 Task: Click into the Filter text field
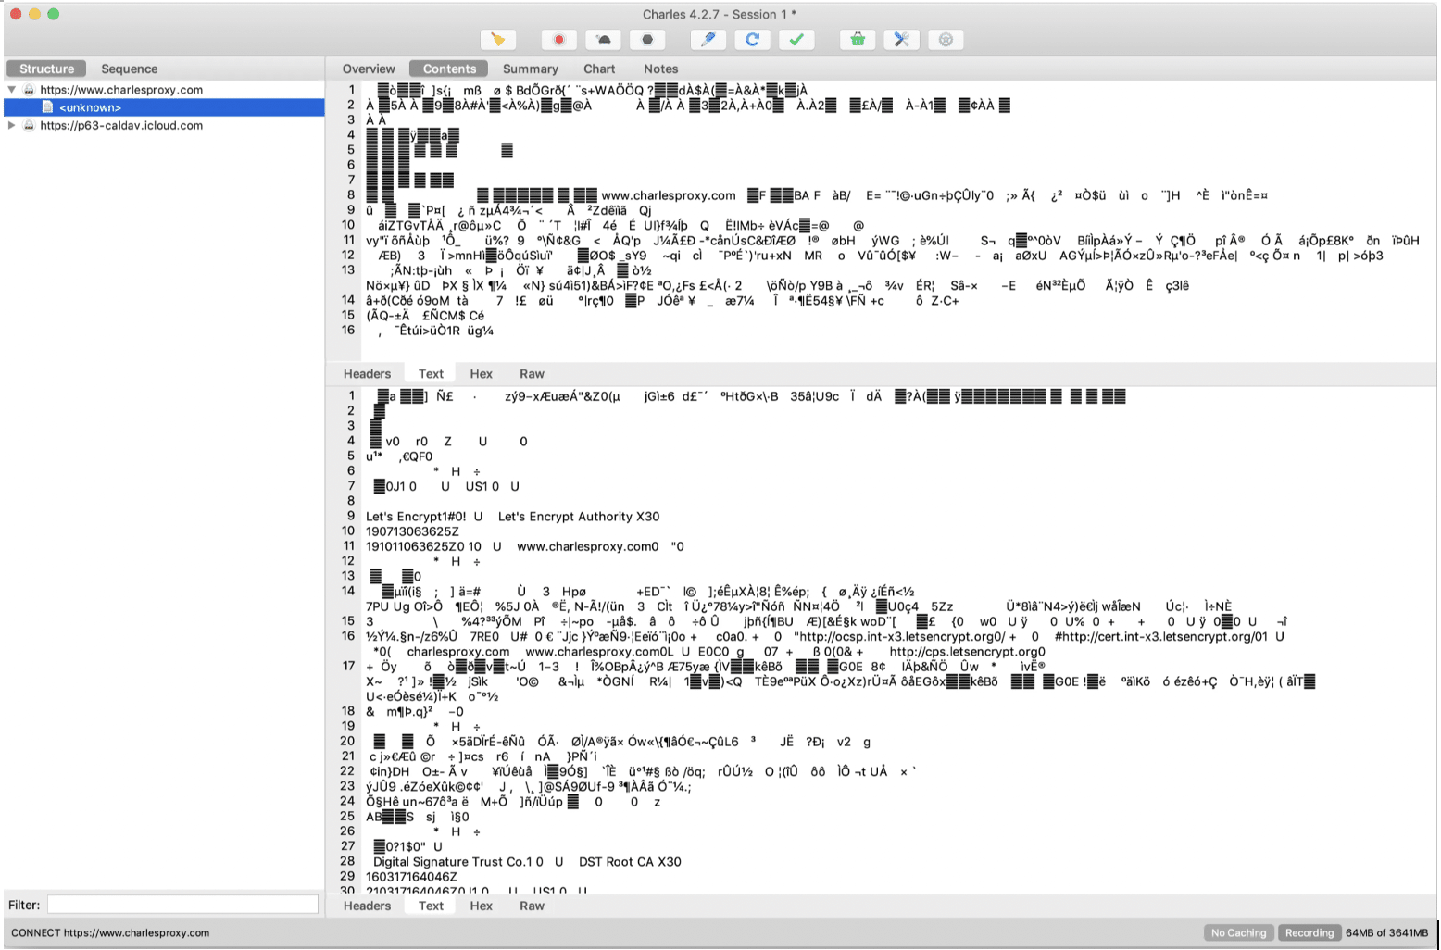(x=182, y=906)
